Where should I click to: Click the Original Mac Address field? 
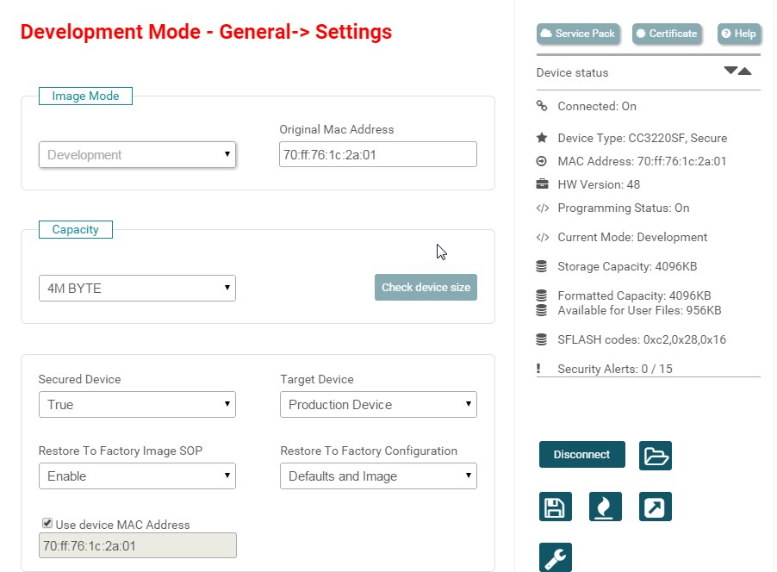[x=377, y=155]
